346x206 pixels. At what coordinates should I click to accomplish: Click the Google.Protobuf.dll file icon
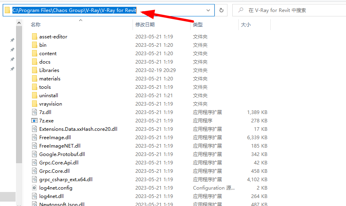34,154
